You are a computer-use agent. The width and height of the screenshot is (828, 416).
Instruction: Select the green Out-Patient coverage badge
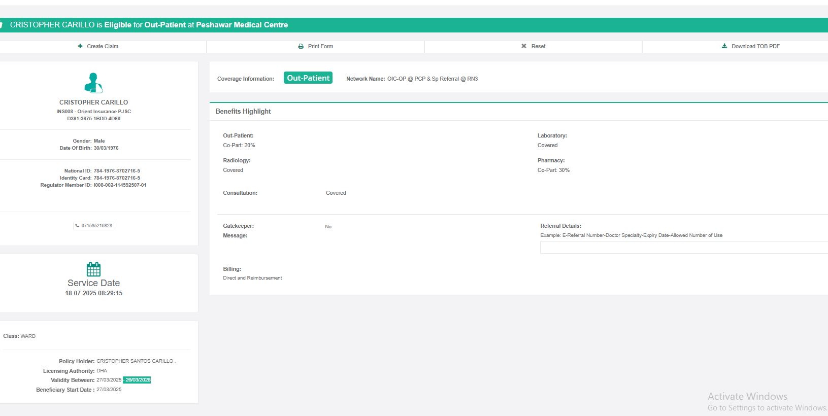(x=308, y=78)
